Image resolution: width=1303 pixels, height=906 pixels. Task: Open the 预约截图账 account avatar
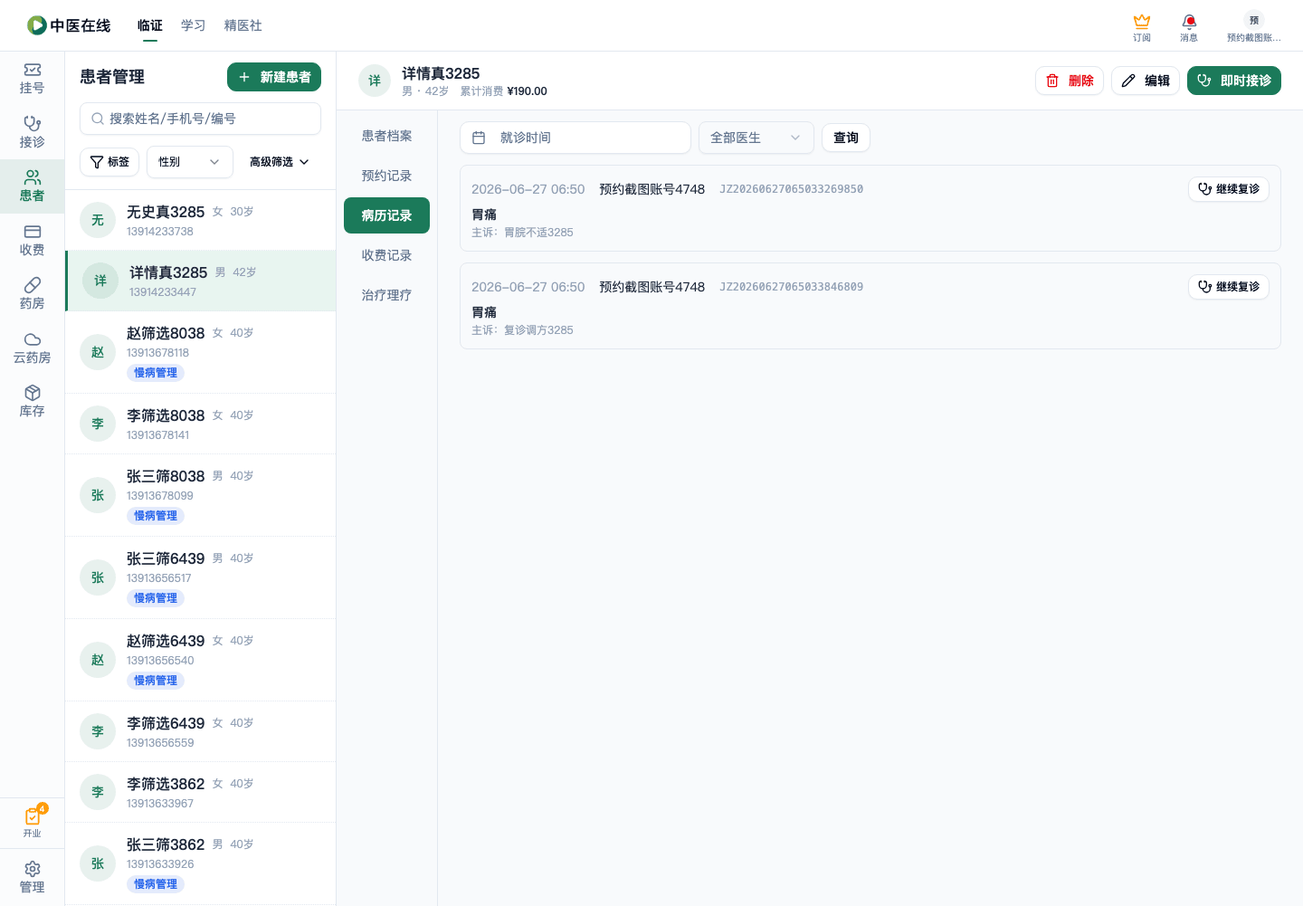(1254, 27)
